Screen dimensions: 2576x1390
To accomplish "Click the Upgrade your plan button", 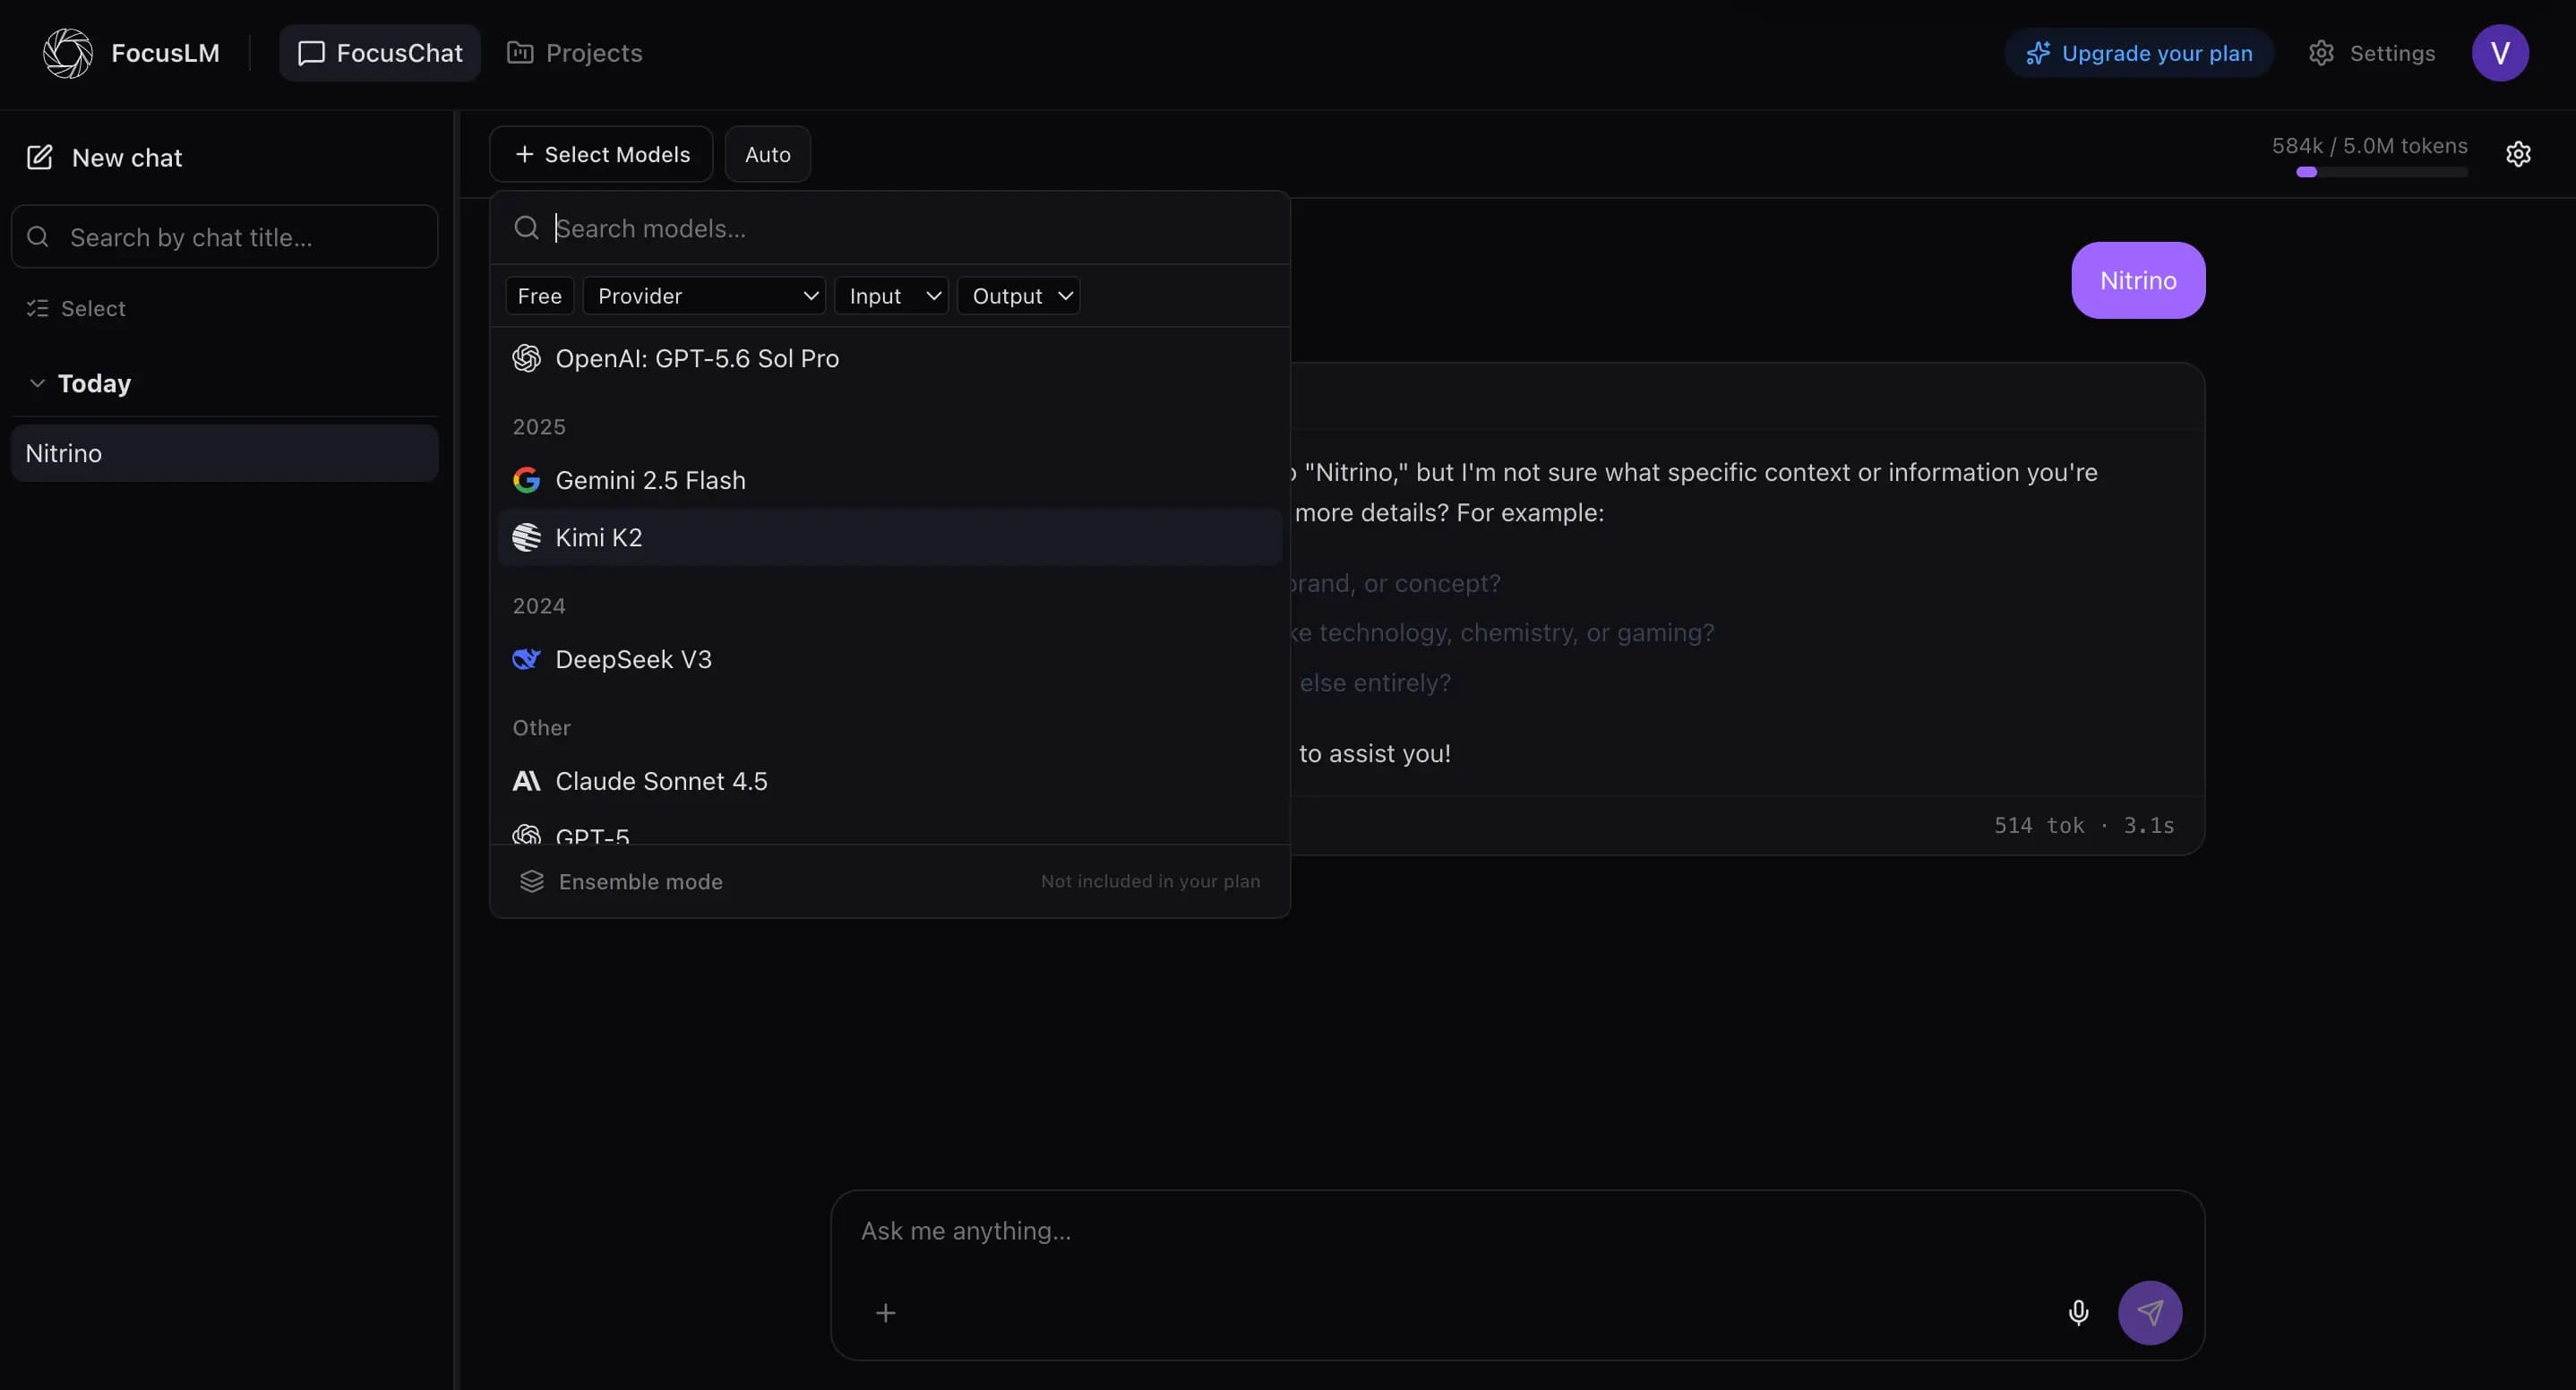I will click(2139, 53).
